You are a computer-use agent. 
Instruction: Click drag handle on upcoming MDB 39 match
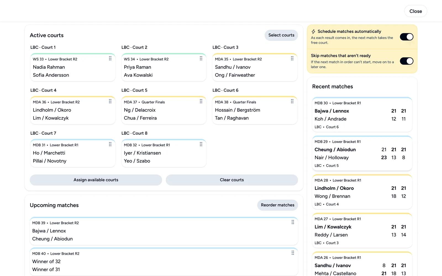(x=293, y=222)
